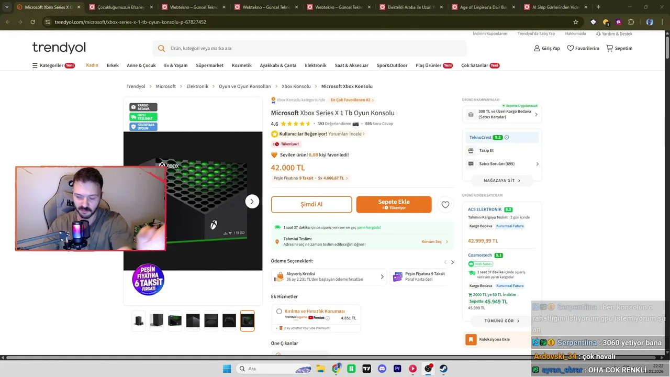Open Giriş Yap account login
This screenshot has width=670, height=377.
546,48
